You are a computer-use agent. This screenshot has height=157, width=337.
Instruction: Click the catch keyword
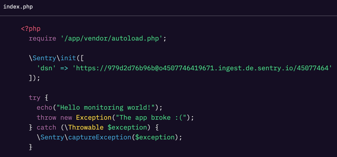(46, 127)
